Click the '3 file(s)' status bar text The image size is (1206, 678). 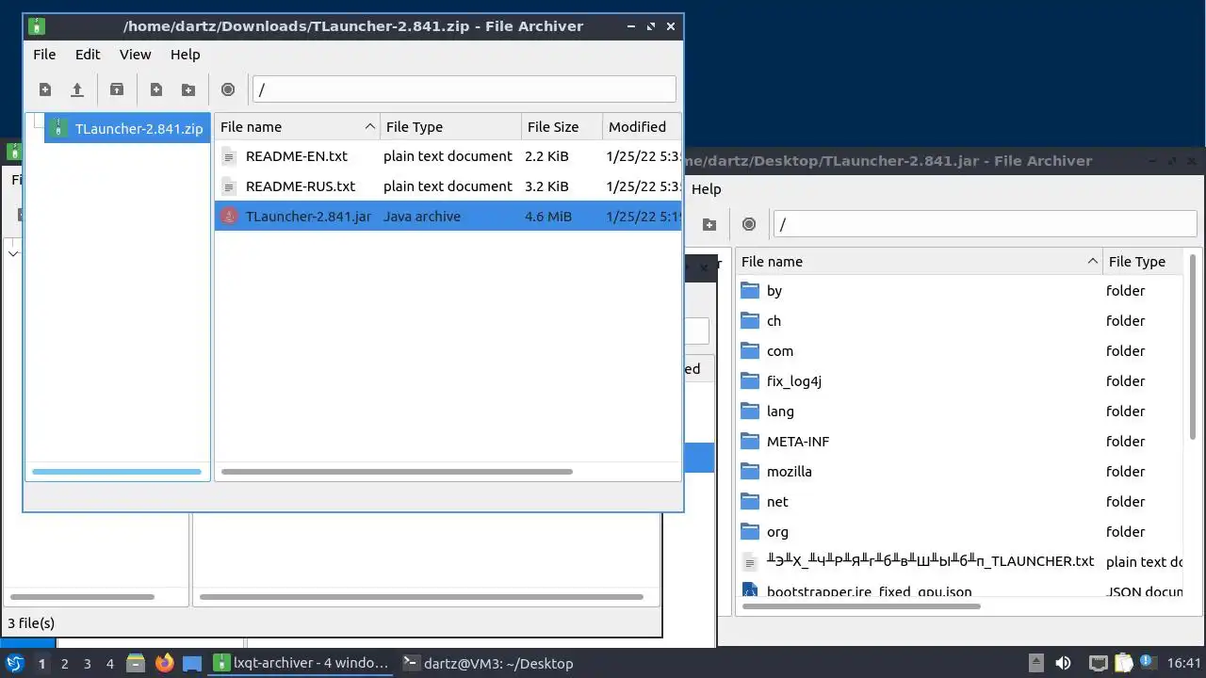pos(31,623)
